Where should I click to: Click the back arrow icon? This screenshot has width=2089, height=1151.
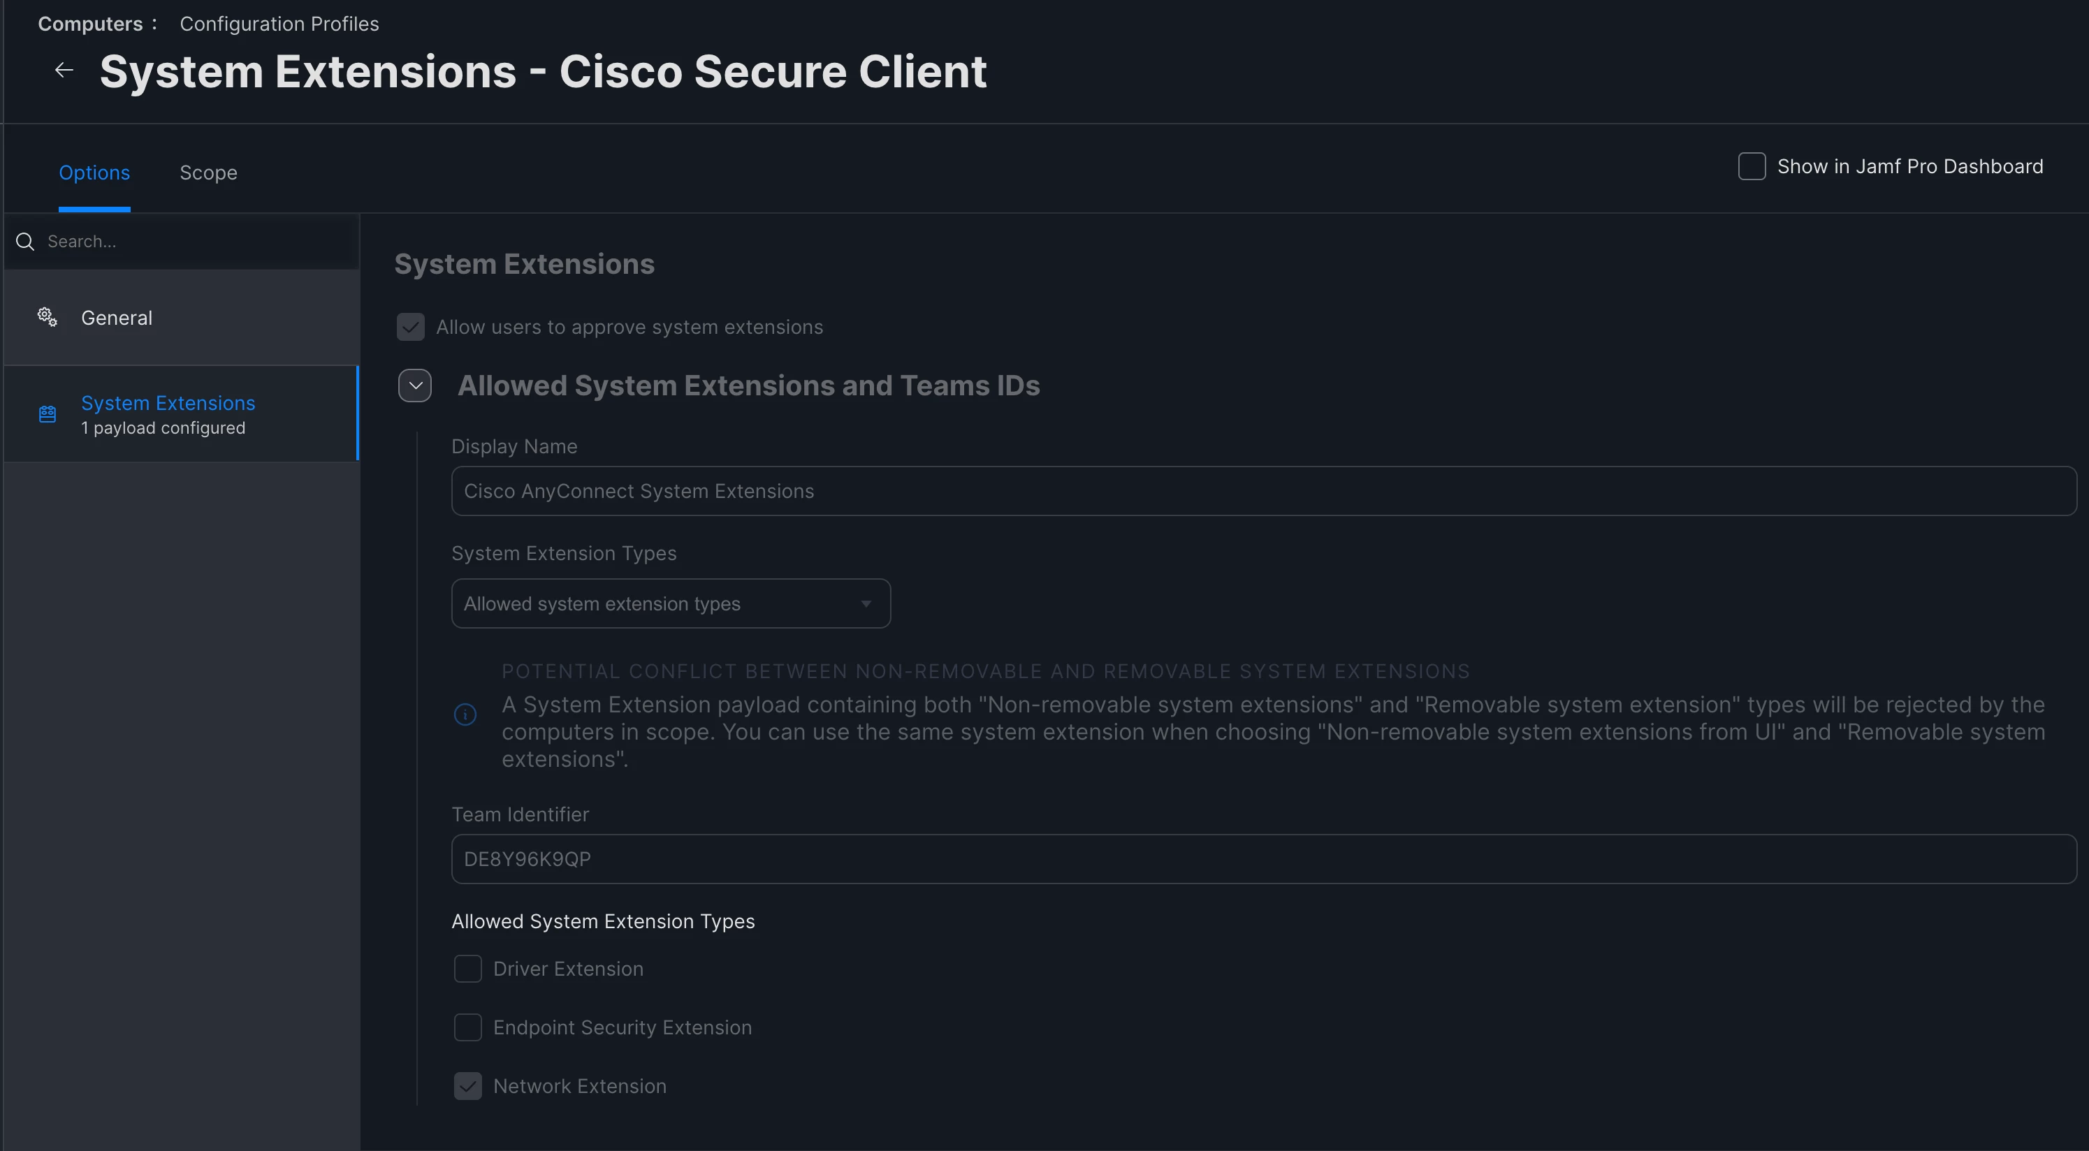tap(64, 71)
